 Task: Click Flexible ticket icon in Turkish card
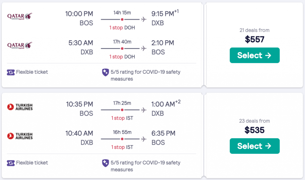(x=11, y=163)
